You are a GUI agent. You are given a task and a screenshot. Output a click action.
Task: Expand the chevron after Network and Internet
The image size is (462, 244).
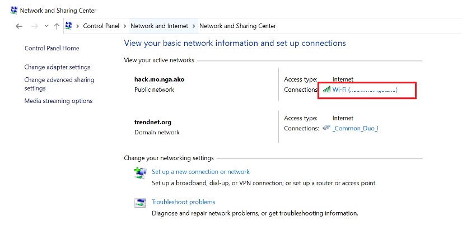[194, 26]
